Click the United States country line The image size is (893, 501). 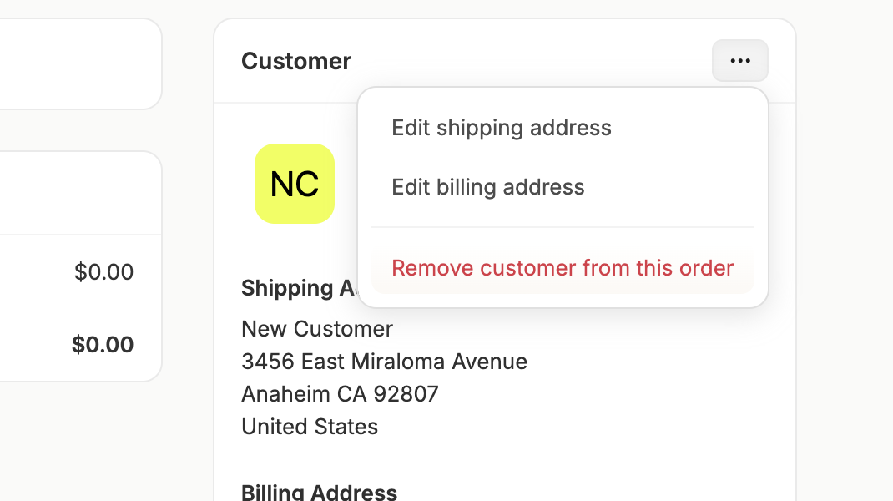pos(310,427)
